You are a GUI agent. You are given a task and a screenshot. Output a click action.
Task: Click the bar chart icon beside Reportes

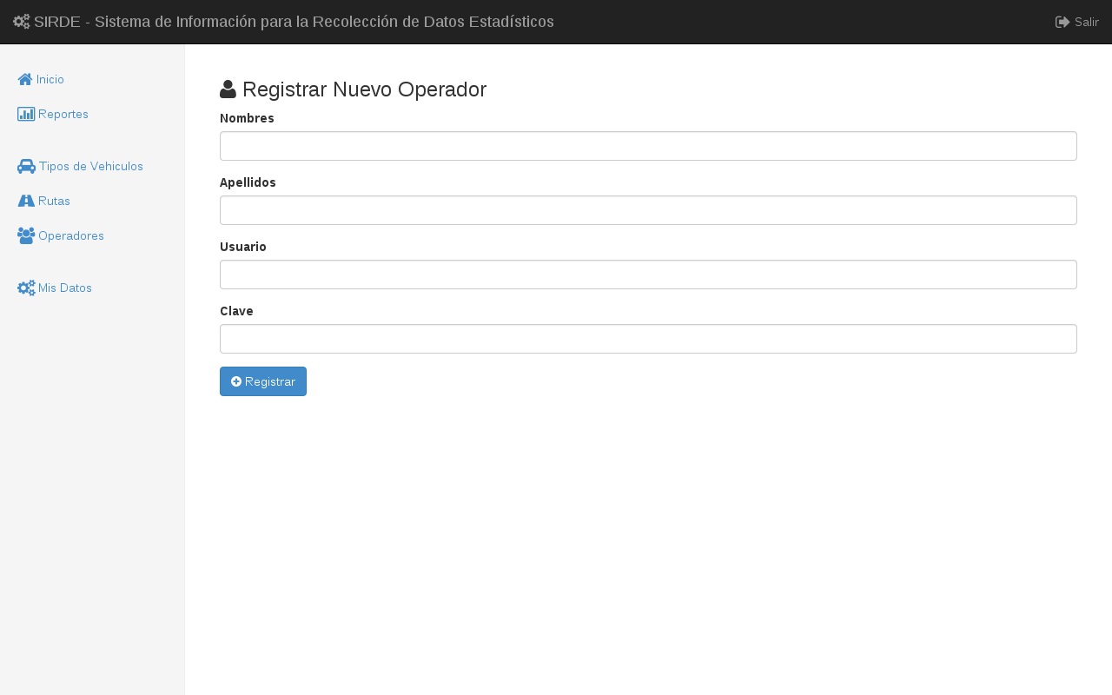click(x=26, y=114)
